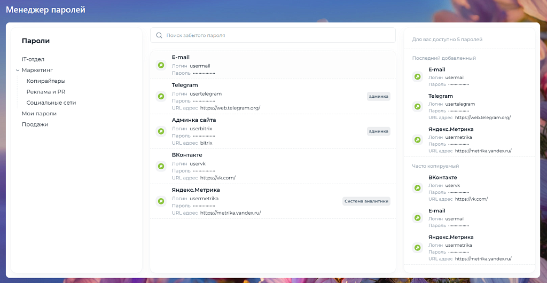Click the green key icon beside Telegram in main list
Screen dimensions: 547x283
coord(161,97)
